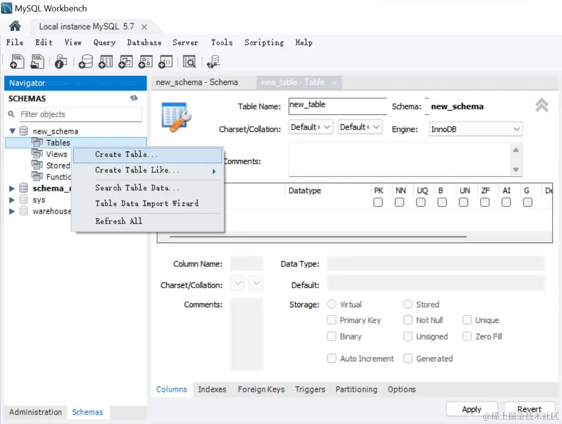Close the Local instance MySQL 5.7 tab

[x=144, y=27]
